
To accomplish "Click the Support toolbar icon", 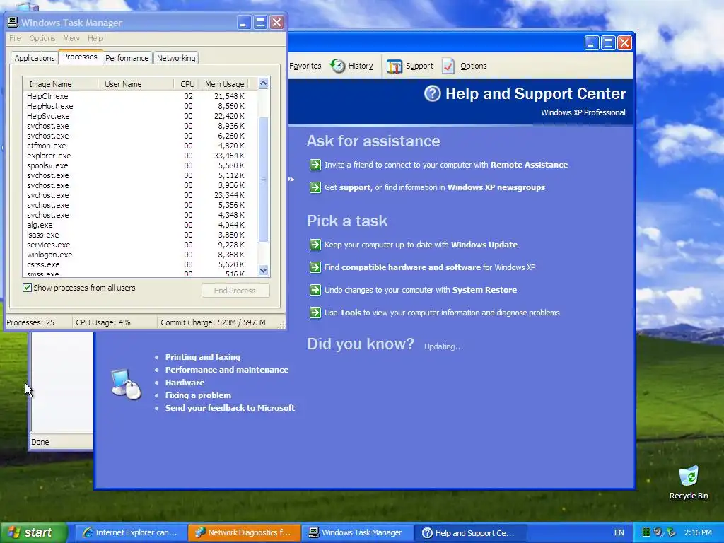I will click(395, 66).
